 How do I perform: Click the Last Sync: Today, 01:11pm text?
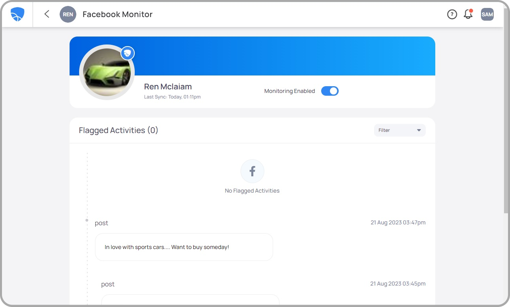coord(173,97)
